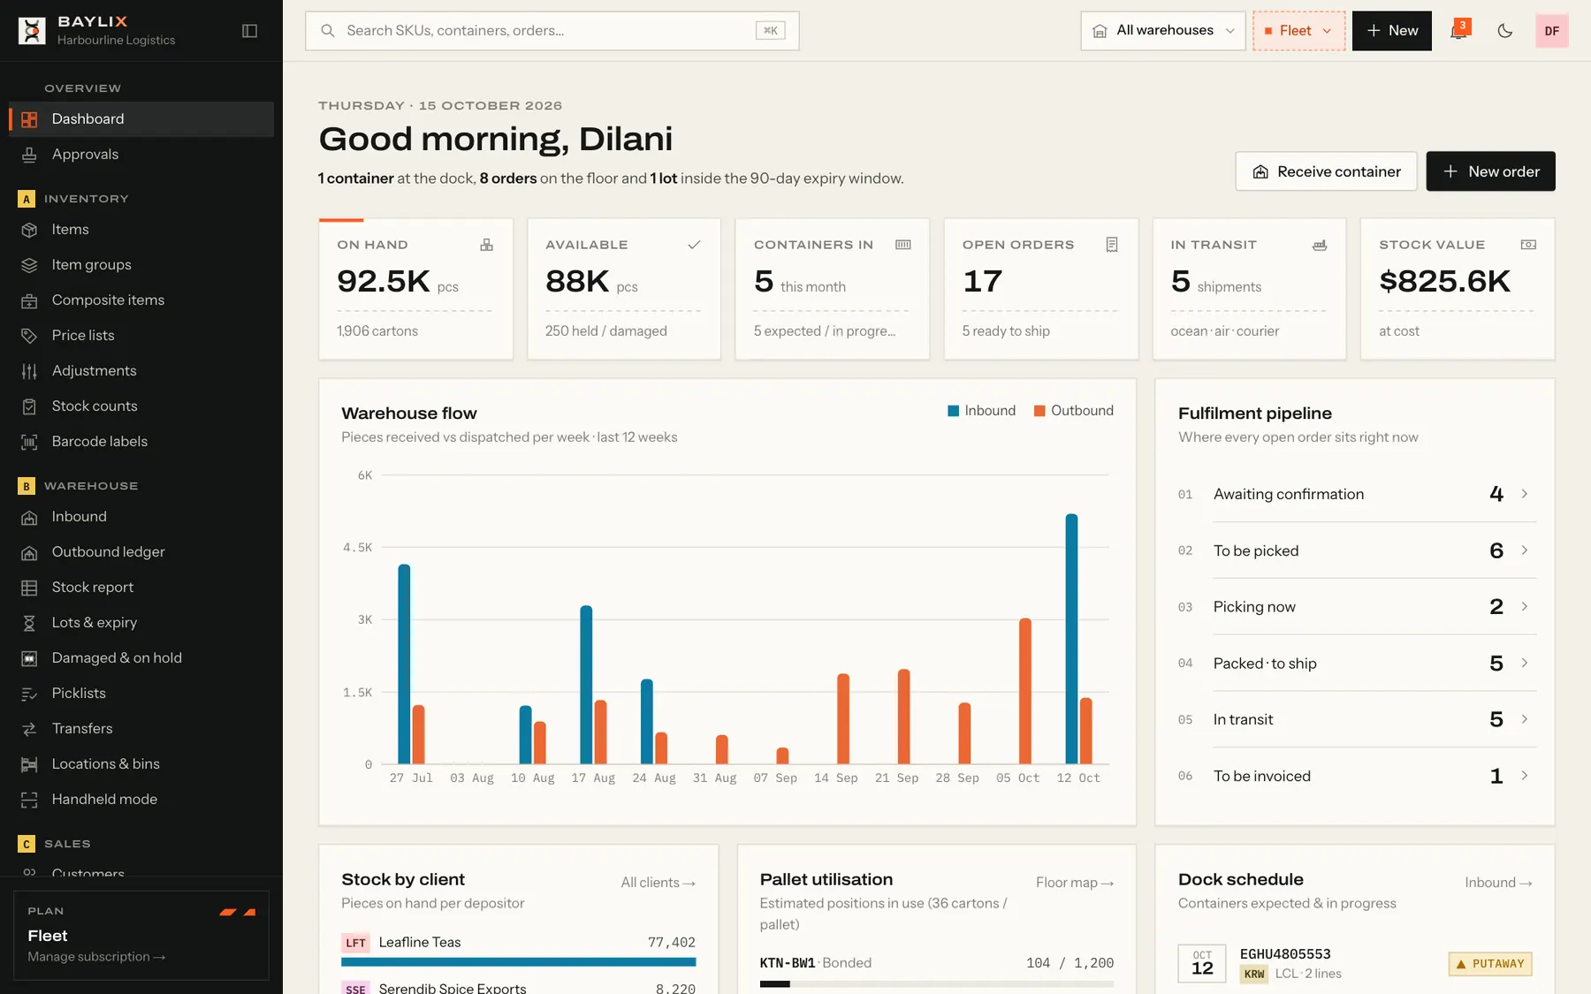Click the Stock report table icon

pyautogui.click(x=29, y=588)
